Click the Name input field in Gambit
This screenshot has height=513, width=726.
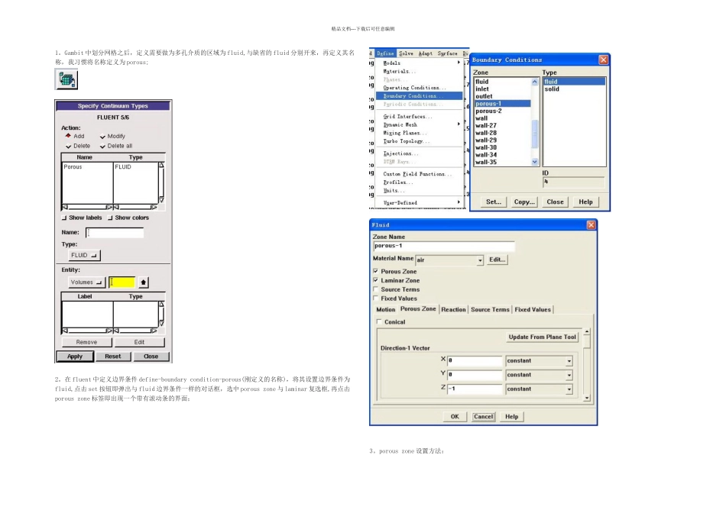pyautogui.click(x=115, y=233)
